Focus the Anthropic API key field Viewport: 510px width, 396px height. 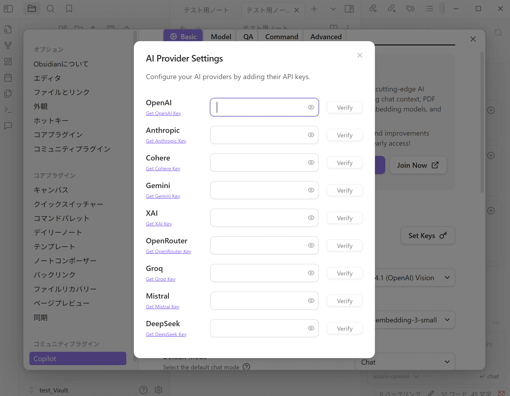tap(264, 135)
